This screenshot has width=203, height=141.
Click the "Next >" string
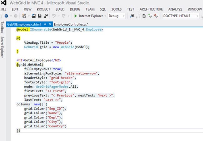coord(105,95)
